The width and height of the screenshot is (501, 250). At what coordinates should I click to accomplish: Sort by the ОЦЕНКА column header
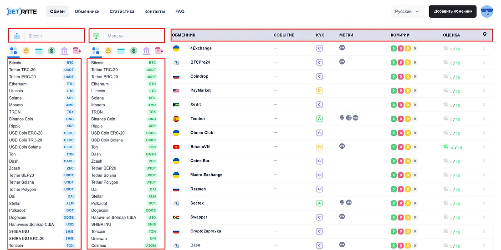[451, 35]
